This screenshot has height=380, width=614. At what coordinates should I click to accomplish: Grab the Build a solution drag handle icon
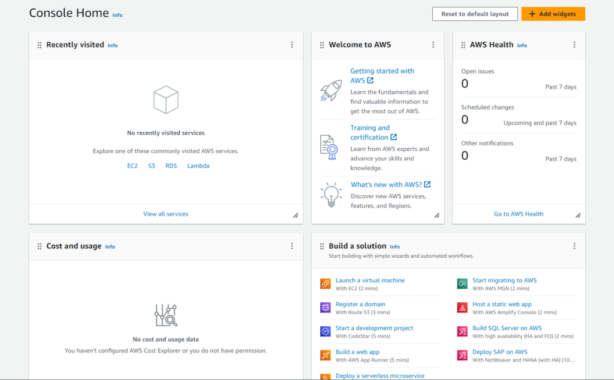click(322, 247)
